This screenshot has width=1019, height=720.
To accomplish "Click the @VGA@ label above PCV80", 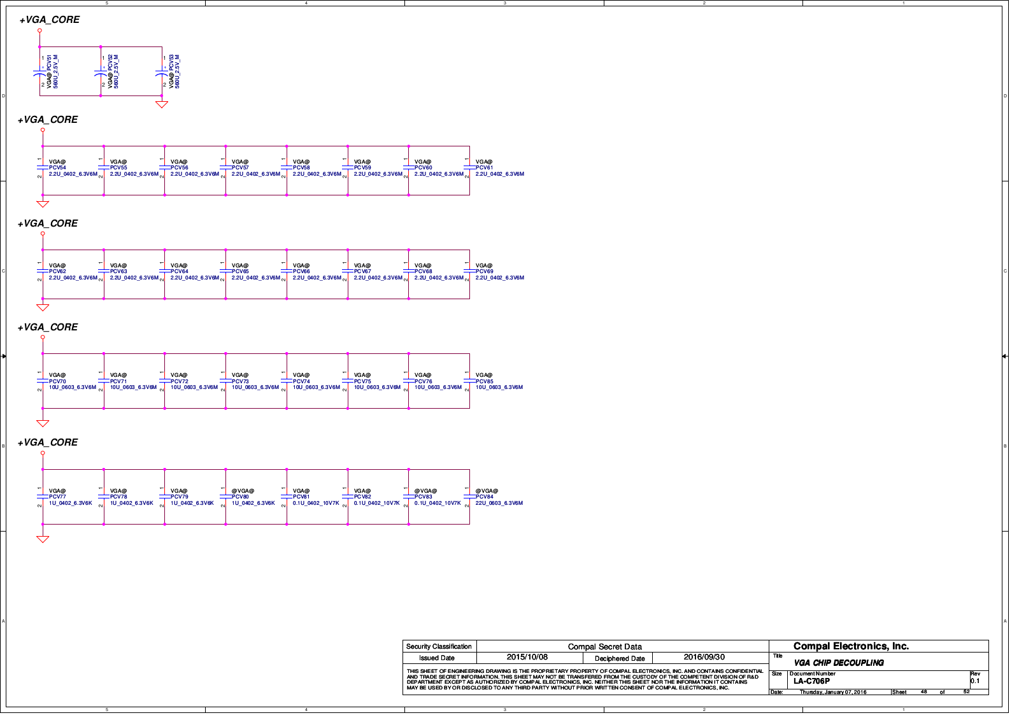I will click(243, 491).
